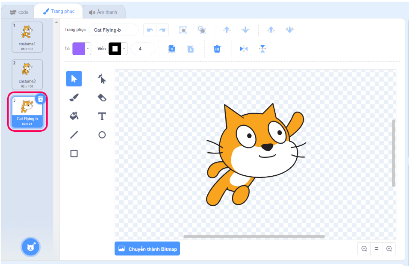
Task: Select the Eraser tool
Action: [x=102, y=98]
